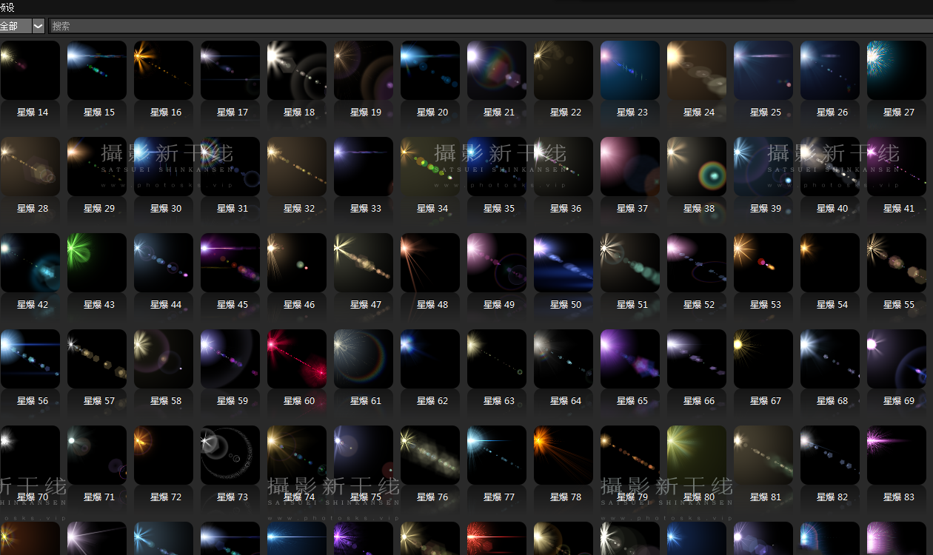
Task: Choose the 星爆 50 blue glow preset
Action: (564, 263)
